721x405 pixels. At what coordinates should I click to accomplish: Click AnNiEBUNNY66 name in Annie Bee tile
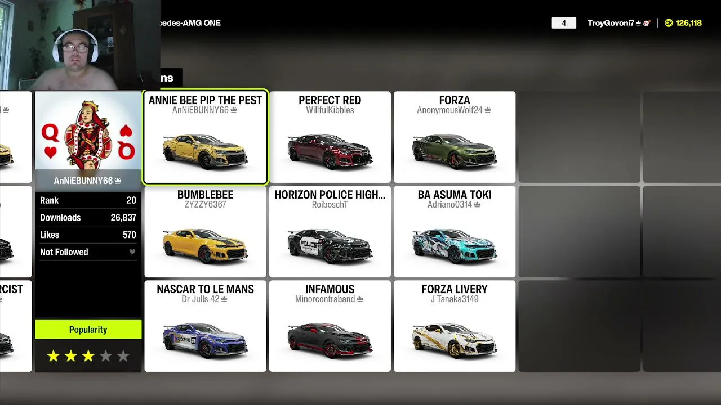tap(201, 110)
